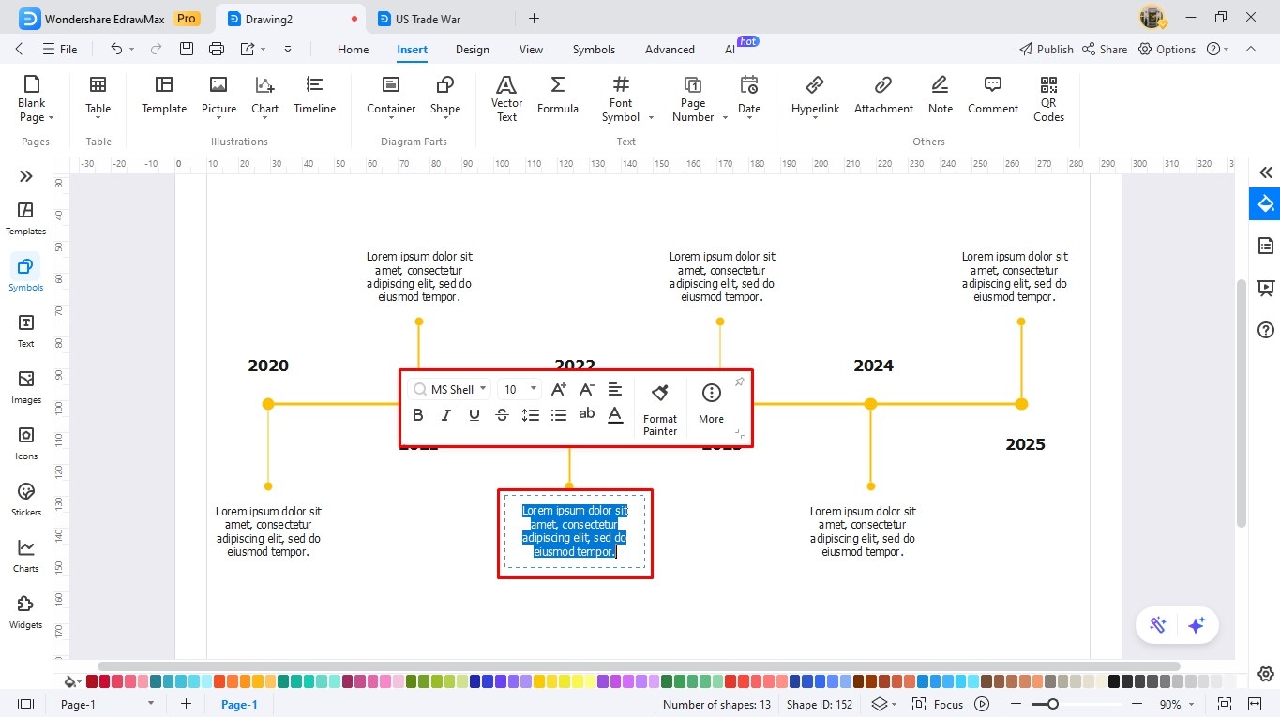
Task: Select the 2024 timeline year label
Action: coord(873,366)
